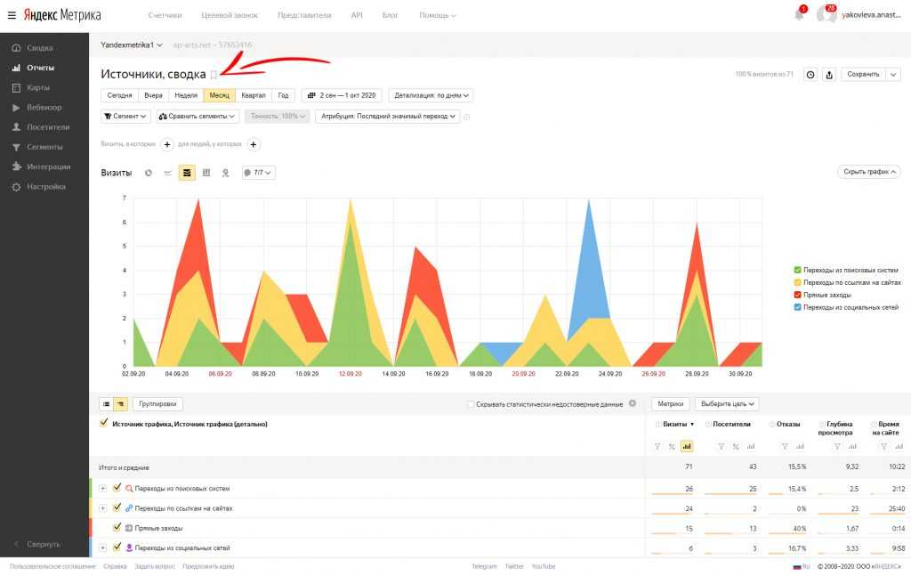Click the bookmark icon next to report title
Screen dimensions: 911x576
[x=214, y=75]
